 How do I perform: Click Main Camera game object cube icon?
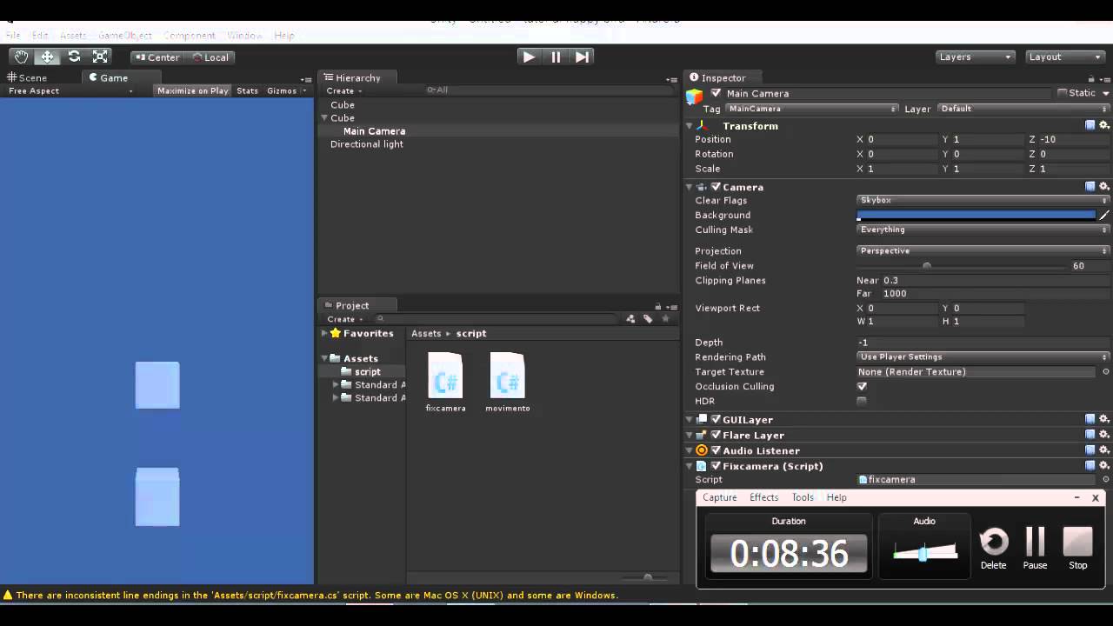coord(694,97)
